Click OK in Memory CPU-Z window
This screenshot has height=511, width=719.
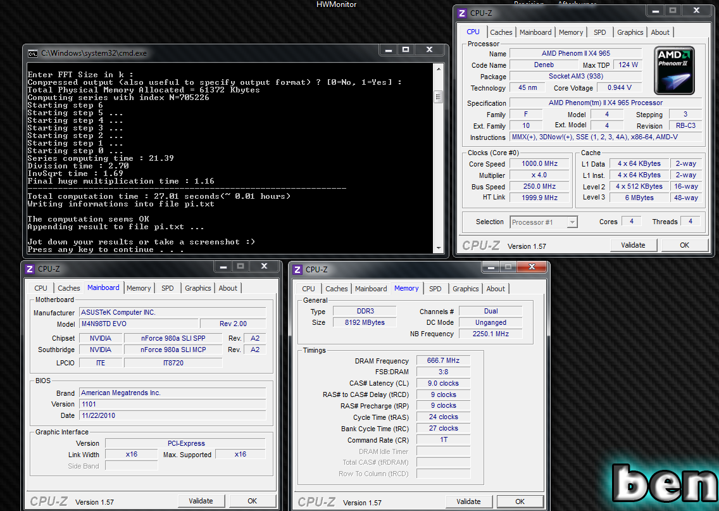click(520, 502)
